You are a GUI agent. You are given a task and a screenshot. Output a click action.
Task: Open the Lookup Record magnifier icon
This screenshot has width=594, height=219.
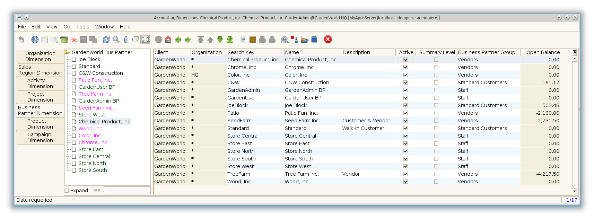pyautogui.click(x=116, y=40)
